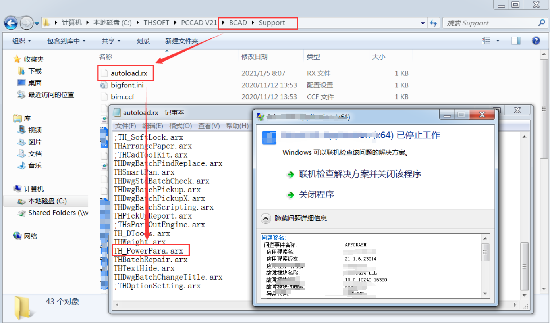Open the 文件(F) menu in Notepad

pos(125,126)
